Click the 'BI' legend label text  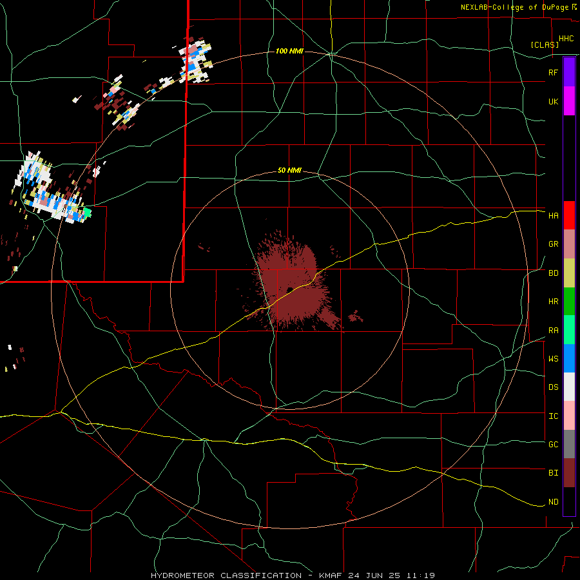click(553, 473)
